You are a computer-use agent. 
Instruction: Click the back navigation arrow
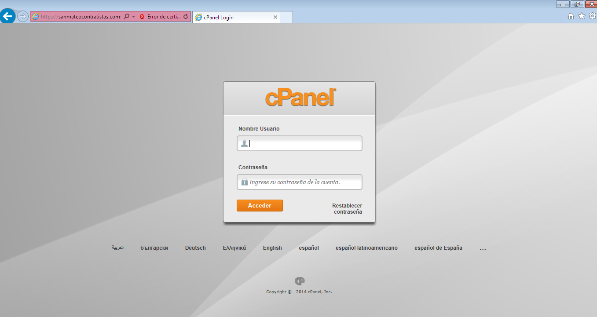point(7,16)
